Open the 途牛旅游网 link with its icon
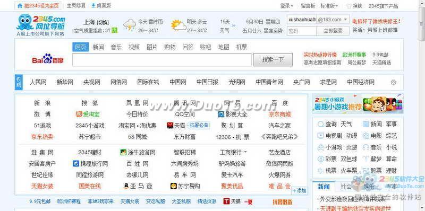The height and width of the screenshot is (211, 425). click(x=138, y=152)
